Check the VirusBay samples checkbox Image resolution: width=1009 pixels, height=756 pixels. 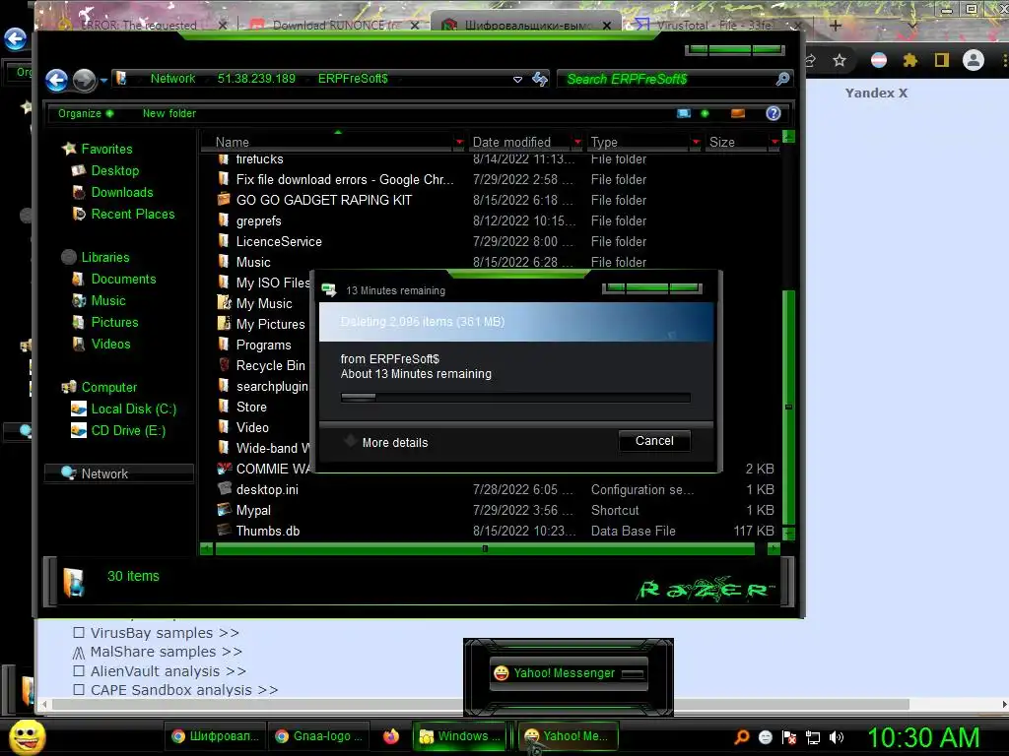click(79, 633)
